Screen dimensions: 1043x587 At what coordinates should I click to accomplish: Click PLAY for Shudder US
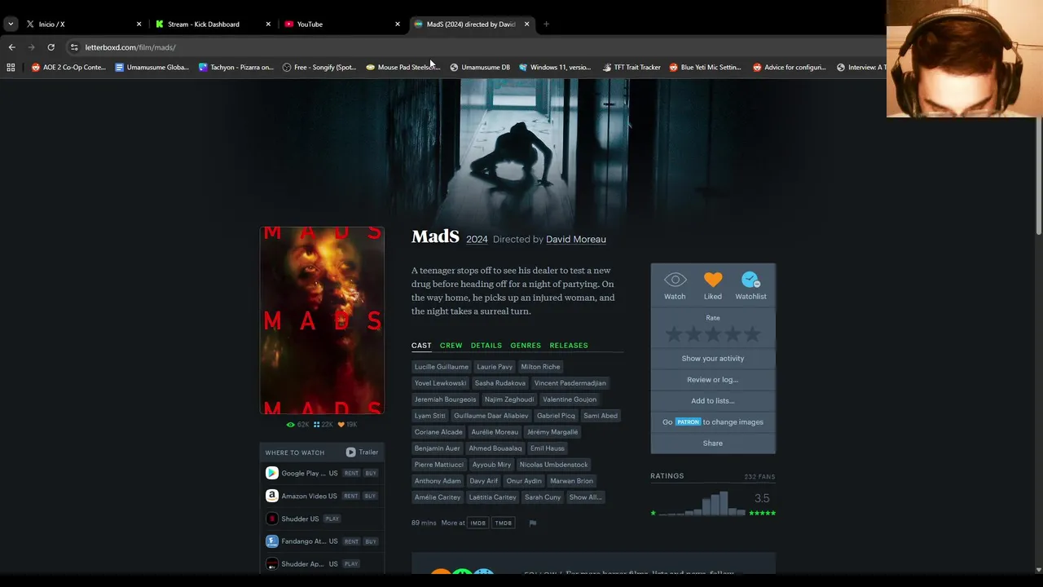click(x=332, y=519)
